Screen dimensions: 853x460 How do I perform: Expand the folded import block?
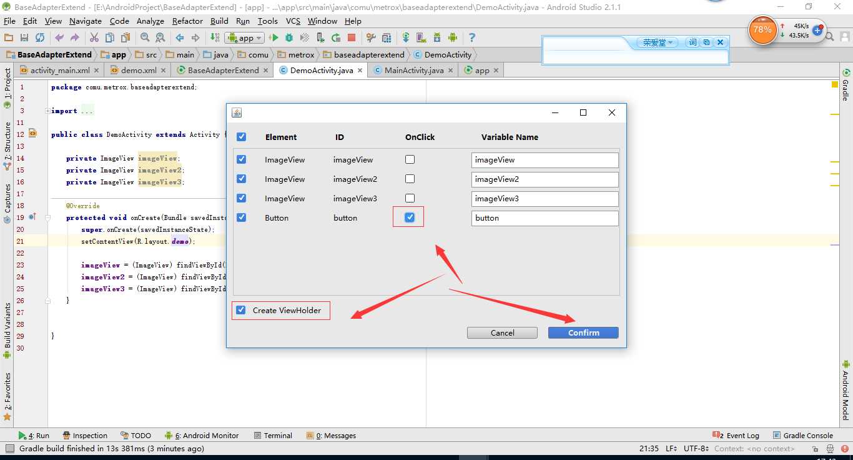tap(47, 111)
